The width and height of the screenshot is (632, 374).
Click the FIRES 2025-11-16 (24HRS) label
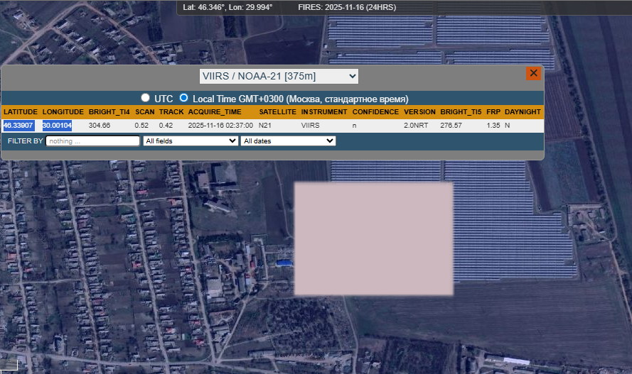coord(348,7)
